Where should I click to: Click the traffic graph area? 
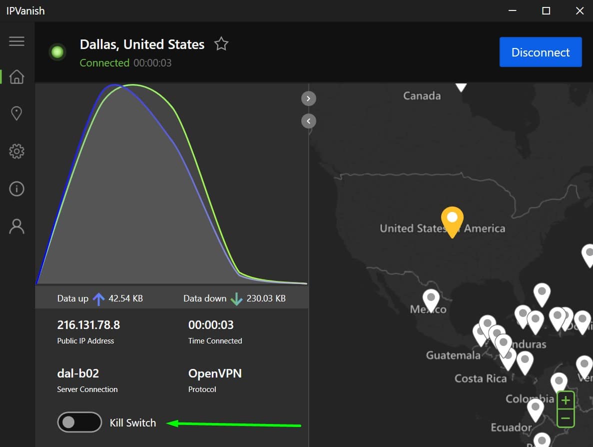(172, 184)
